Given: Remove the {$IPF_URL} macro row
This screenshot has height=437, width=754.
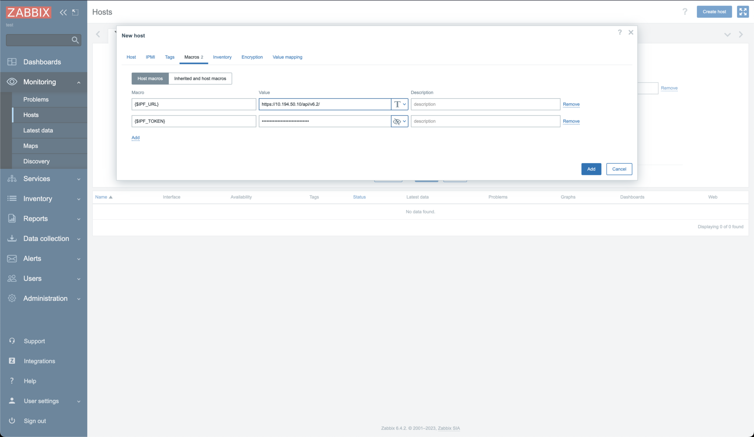Looking at the screenshot, I should pyautogui.click(x=571, y=104).
